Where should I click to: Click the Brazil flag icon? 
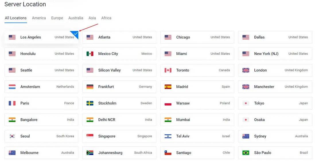point(246,153)
